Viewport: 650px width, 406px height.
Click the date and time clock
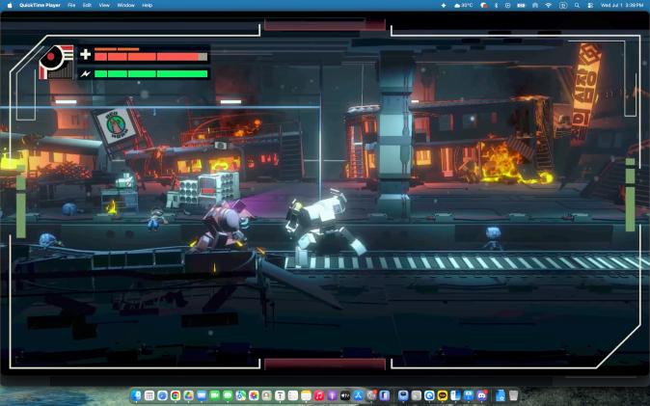coord(622,6)
